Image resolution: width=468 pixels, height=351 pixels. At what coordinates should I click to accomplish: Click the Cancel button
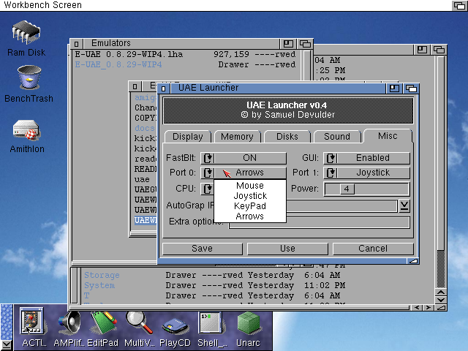373,249
